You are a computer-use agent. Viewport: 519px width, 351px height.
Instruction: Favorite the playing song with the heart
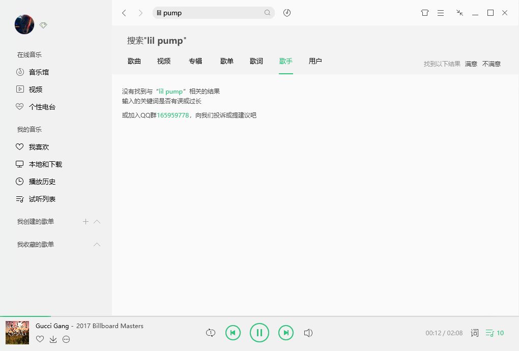(x=40, y=339)
